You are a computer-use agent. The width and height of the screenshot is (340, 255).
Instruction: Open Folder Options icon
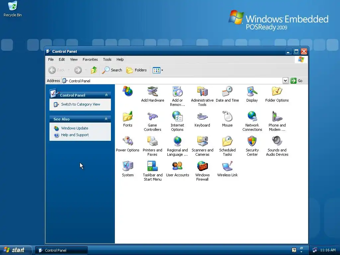(277, 92)
